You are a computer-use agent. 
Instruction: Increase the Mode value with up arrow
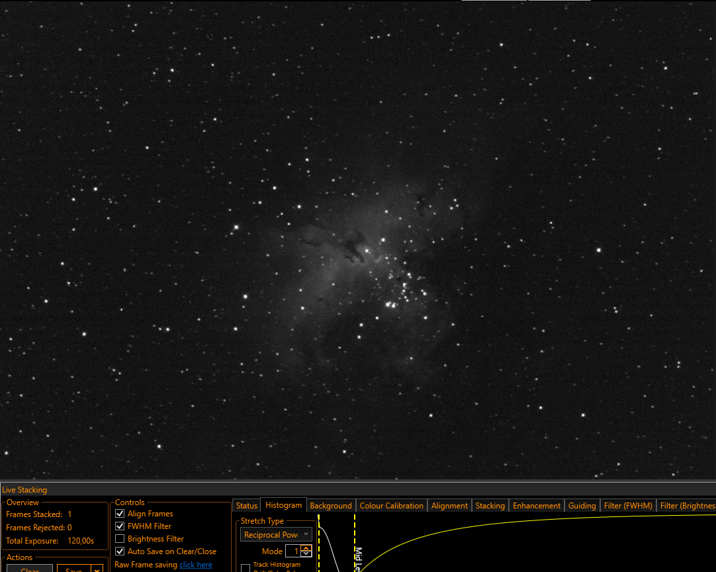coord(306,548)
